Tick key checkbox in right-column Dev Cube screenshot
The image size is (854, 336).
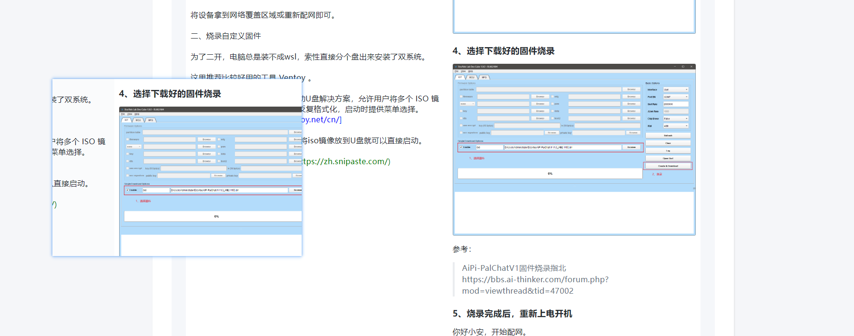point(461,111)
